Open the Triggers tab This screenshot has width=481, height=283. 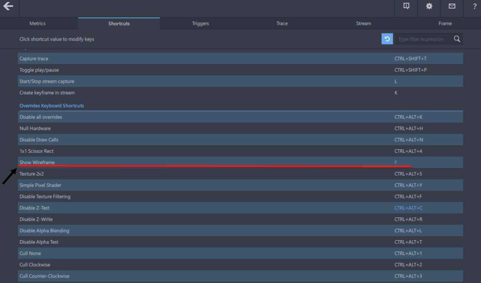200,24
